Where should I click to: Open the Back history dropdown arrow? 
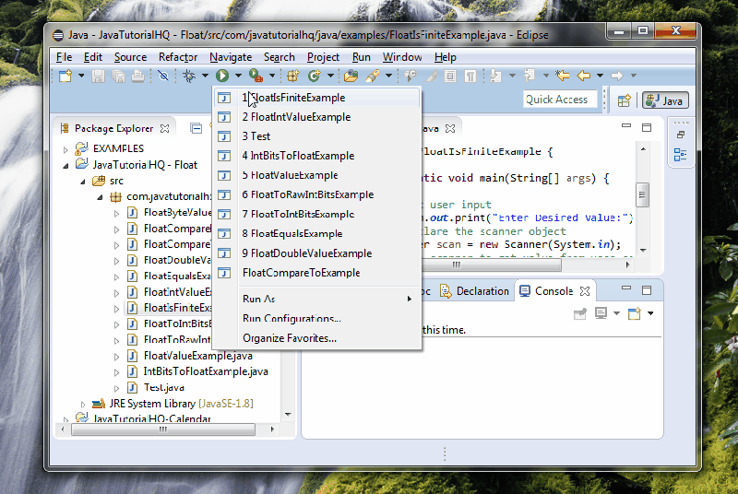tap(601, 76)
